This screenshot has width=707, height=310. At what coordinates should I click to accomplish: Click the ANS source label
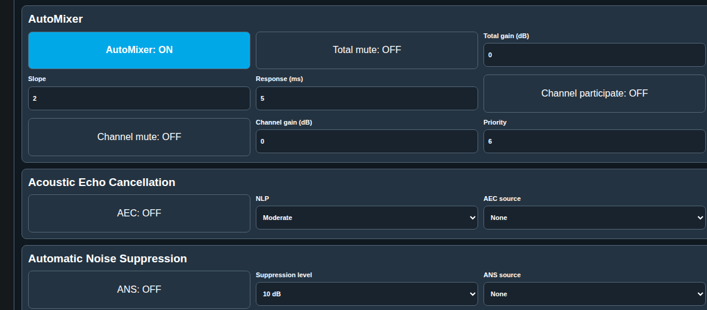[x=502, y=275]
